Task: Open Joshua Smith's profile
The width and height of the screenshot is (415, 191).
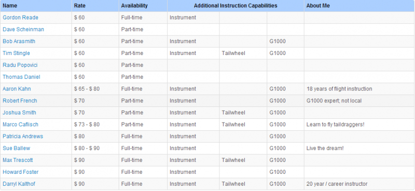Action: pos(19,113)
